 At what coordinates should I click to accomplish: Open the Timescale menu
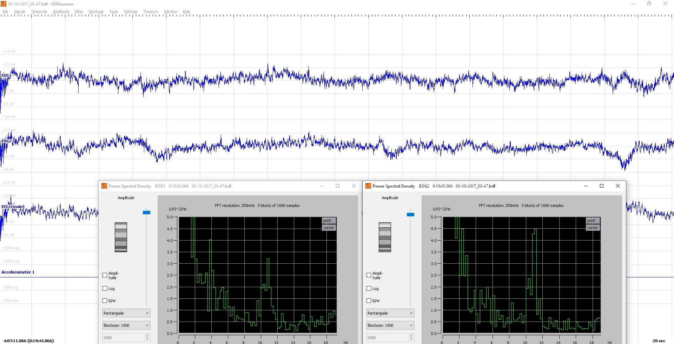pyautogui.click(x=39, y=12)
